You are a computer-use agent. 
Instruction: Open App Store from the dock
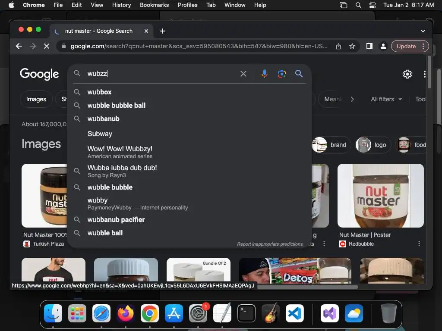pyautogui.click(x=174, y=313)
